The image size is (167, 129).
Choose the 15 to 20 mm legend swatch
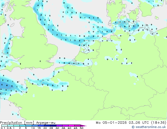(41, 126)
